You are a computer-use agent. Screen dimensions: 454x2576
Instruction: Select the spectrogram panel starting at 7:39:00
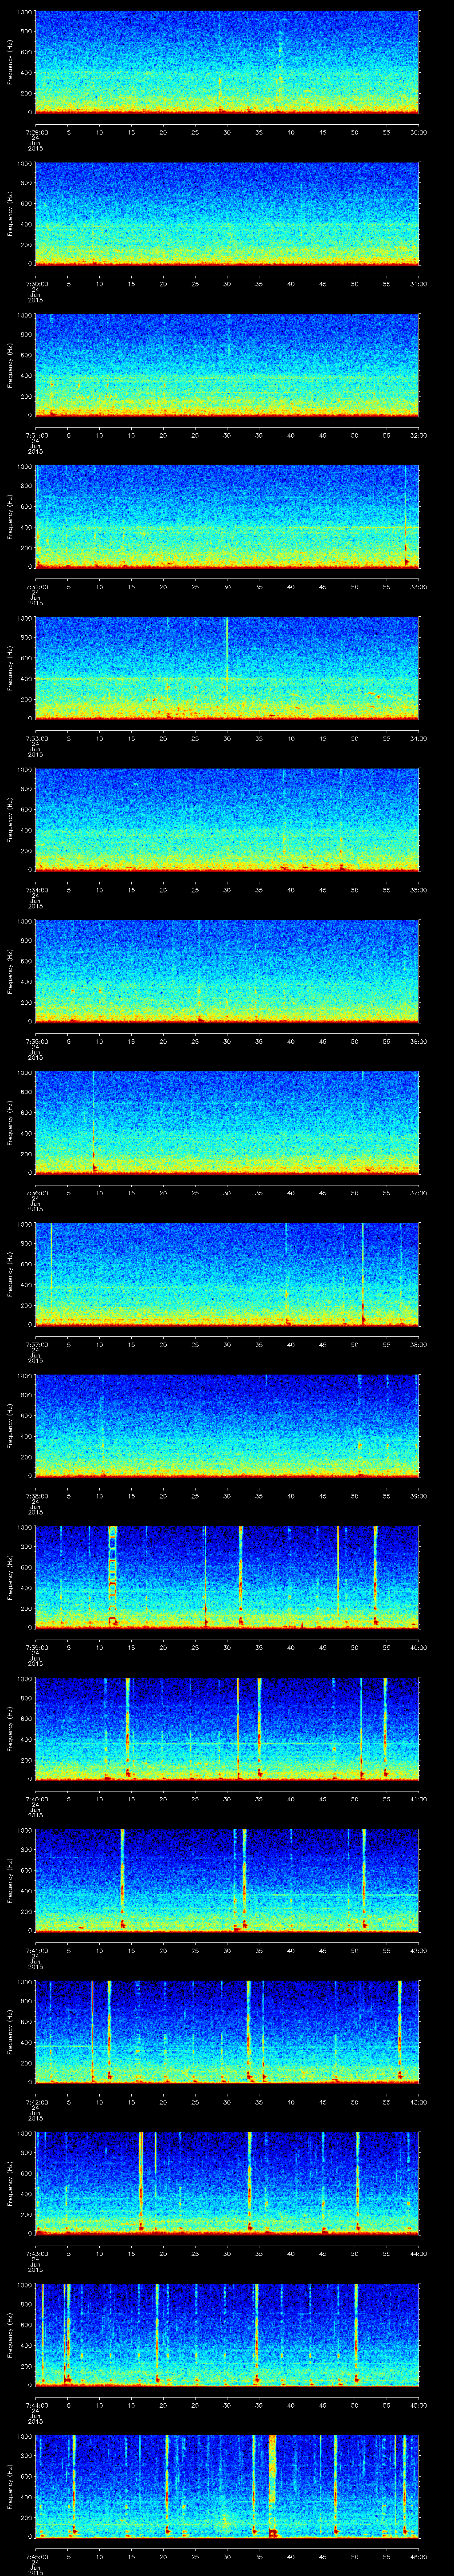tap(227, 1577)
